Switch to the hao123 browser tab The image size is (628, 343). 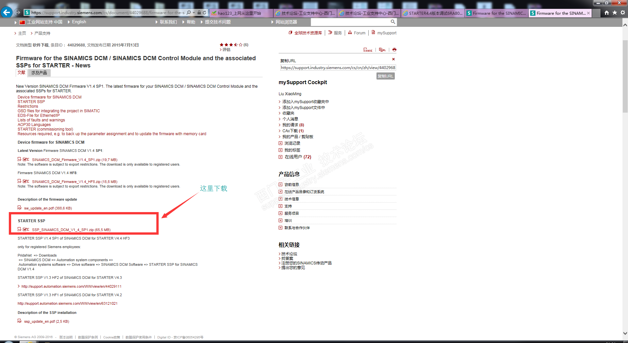coord(241,13)
